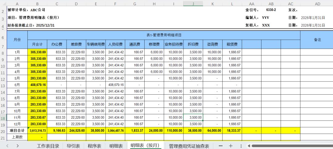Screen dimensions: 333x149
Task: Click the 64,000.00 consulting total cell
Action: [x=212, y=131]
